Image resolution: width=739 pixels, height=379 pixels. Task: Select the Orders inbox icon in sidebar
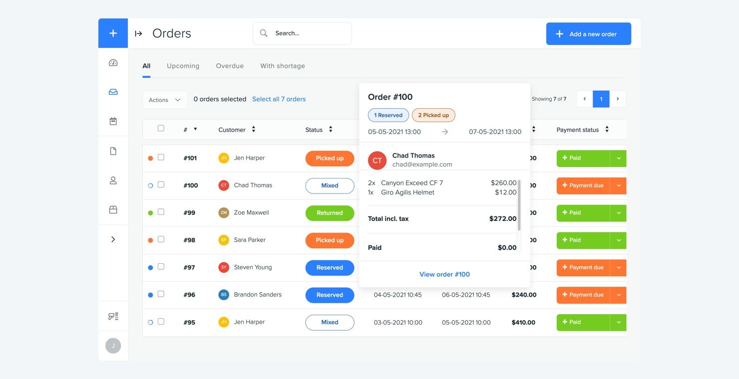click(x=113, y=92)
